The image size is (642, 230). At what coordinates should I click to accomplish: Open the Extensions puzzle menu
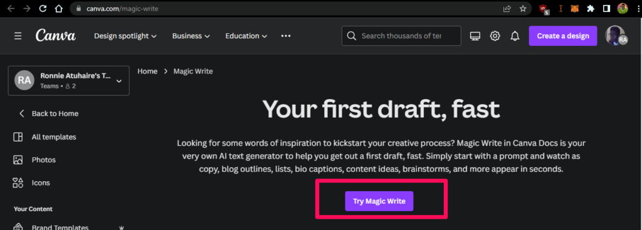(x=591, y=9)
